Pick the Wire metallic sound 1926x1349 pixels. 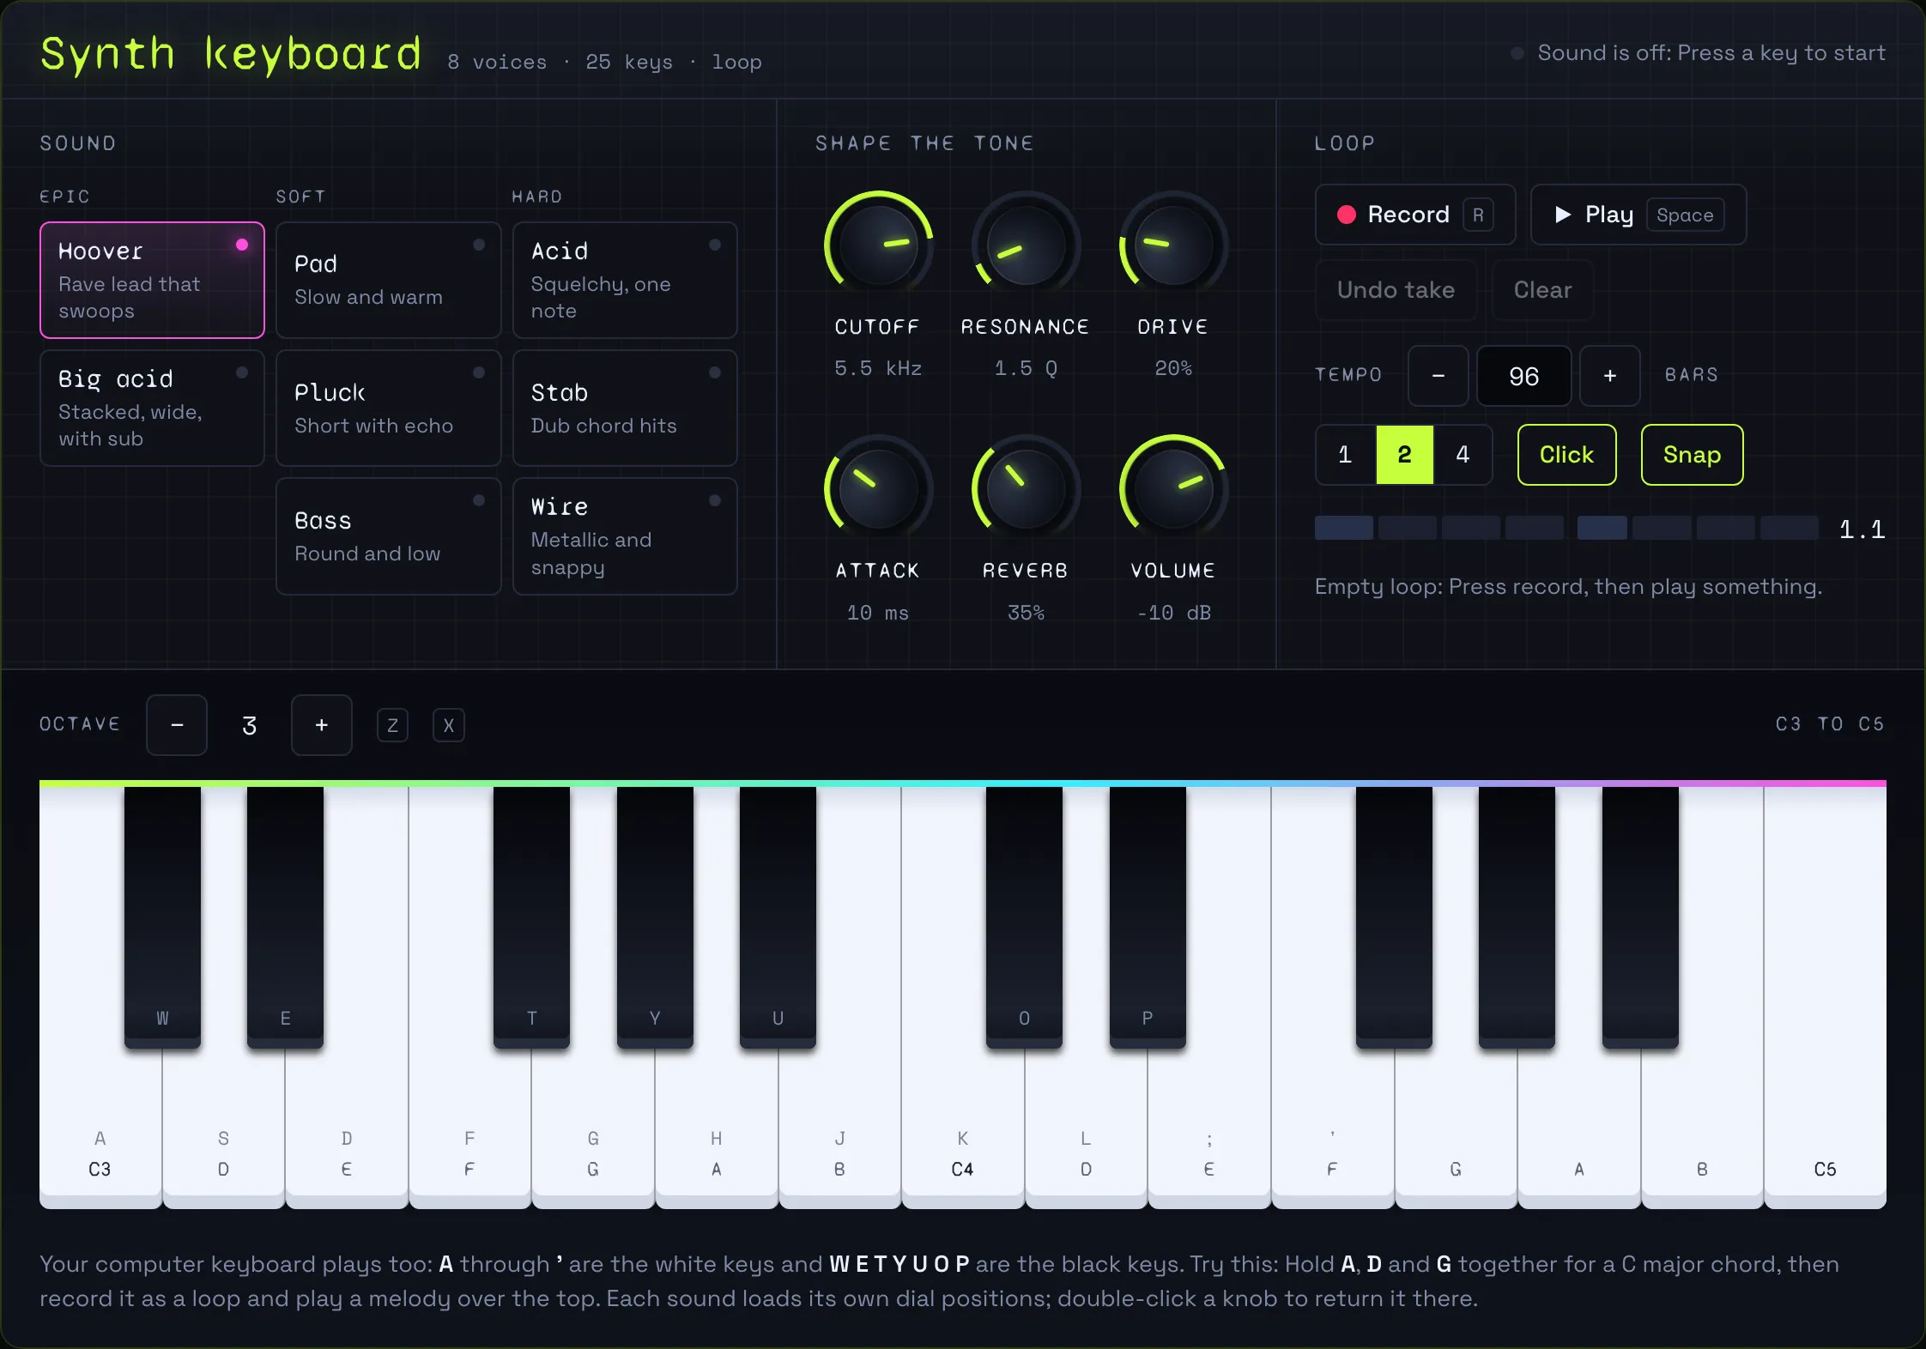(x=625, y=536)
